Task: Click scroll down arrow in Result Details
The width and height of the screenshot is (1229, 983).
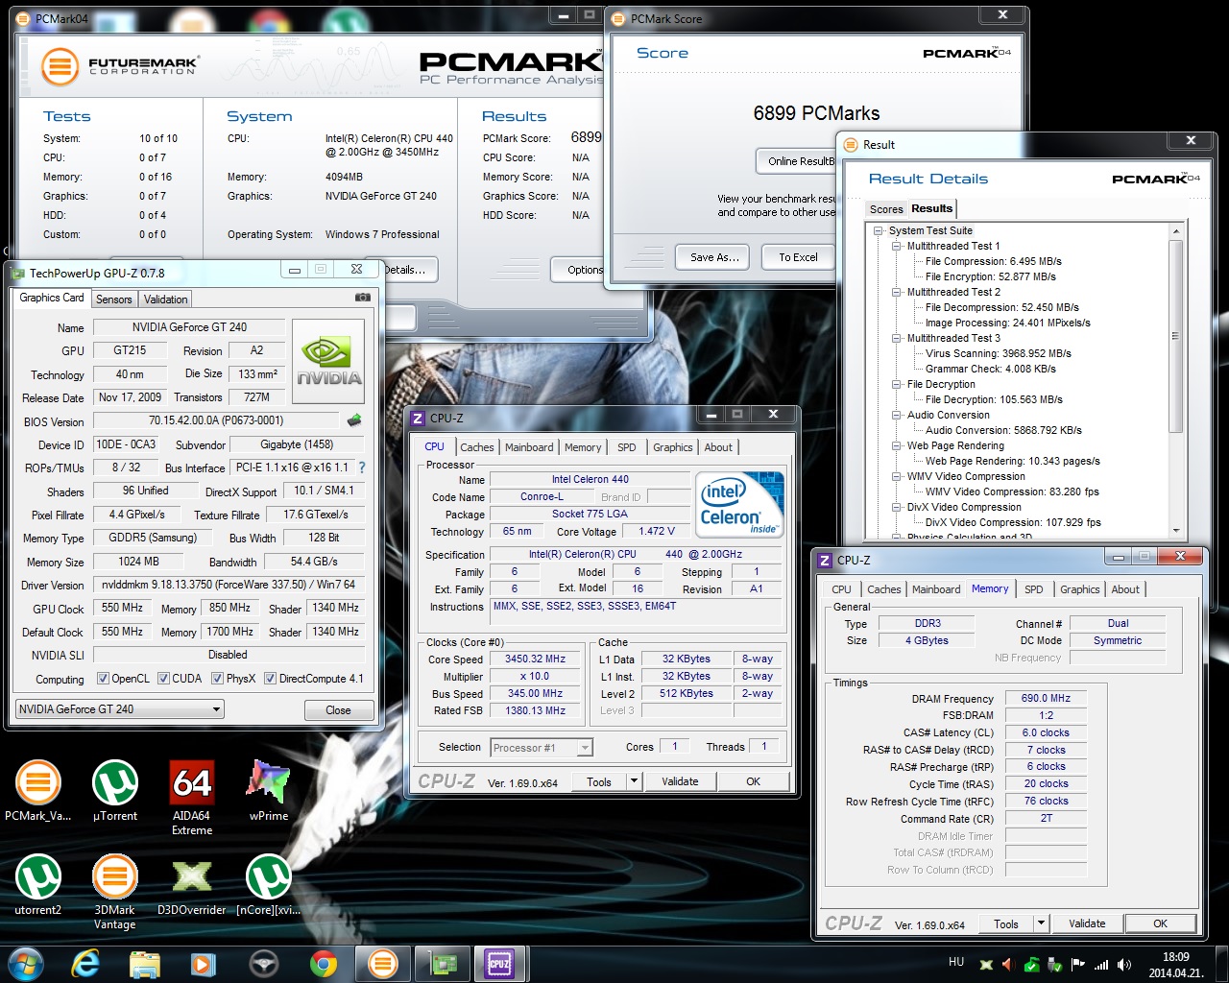Action: point(1176,531)
